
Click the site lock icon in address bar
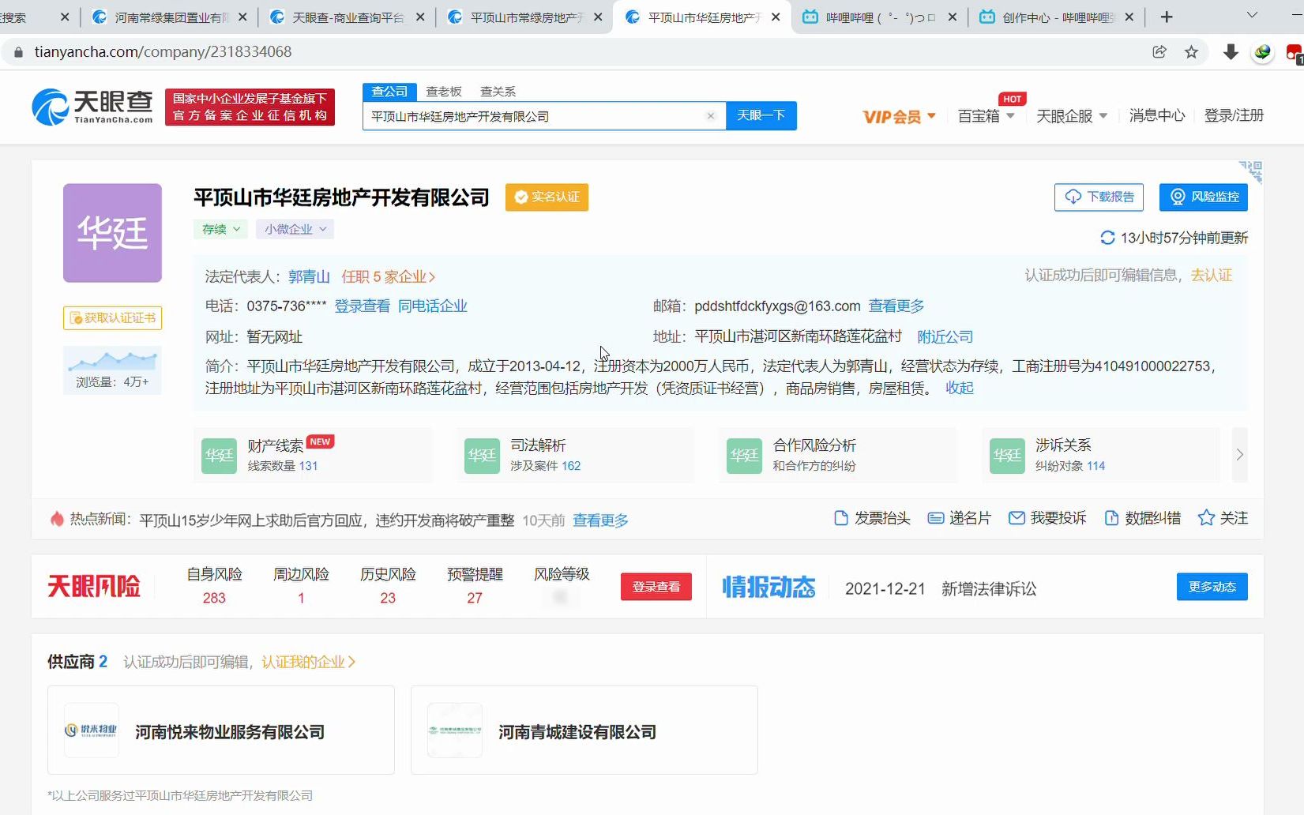[x=18, y=52]
